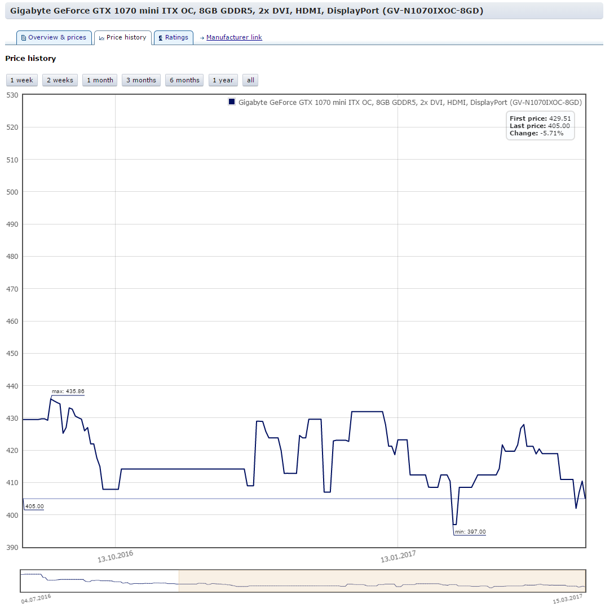Toggle the dark blue legend swatch
This screenshot has width=605, height=612.
[x=232, y=102]
